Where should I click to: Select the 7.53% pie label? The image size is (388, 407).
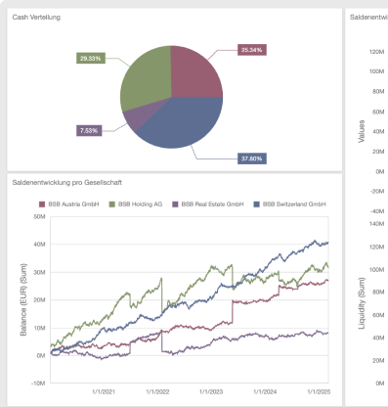[89, 130]
